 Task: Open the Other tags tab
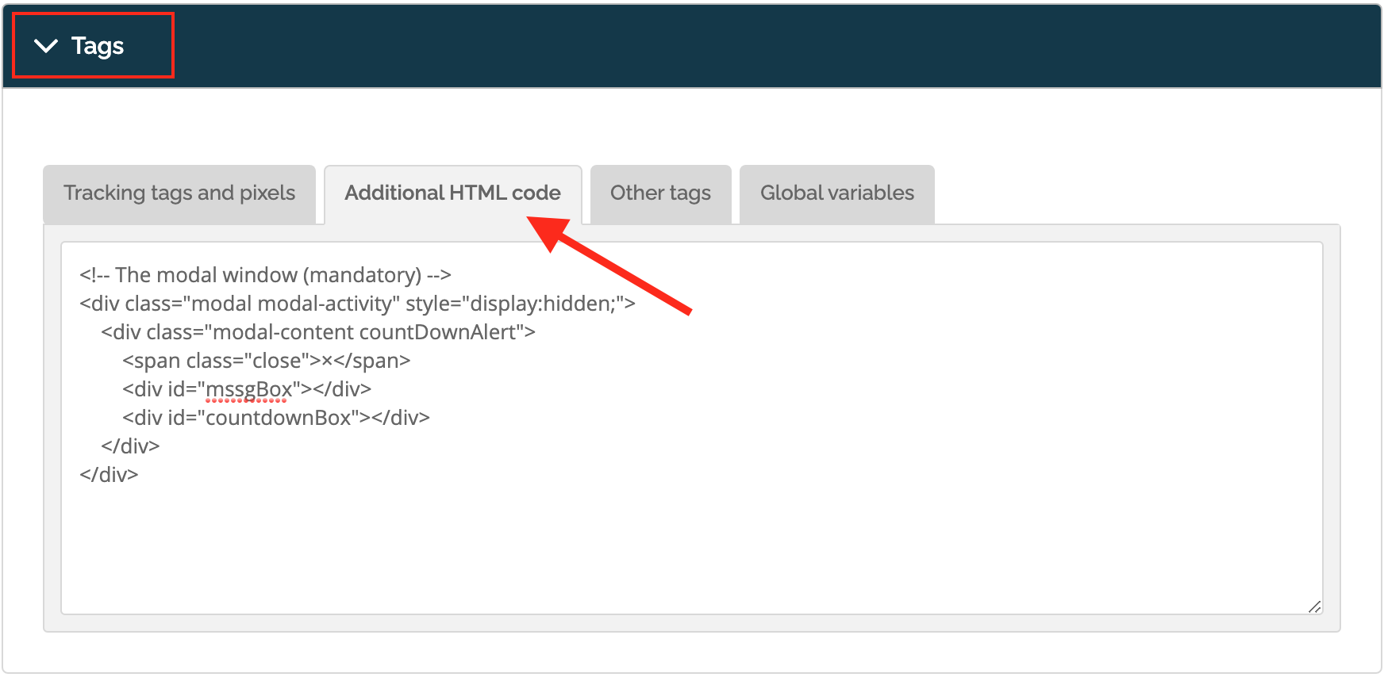pyautogui.click(x=660, y=193)
